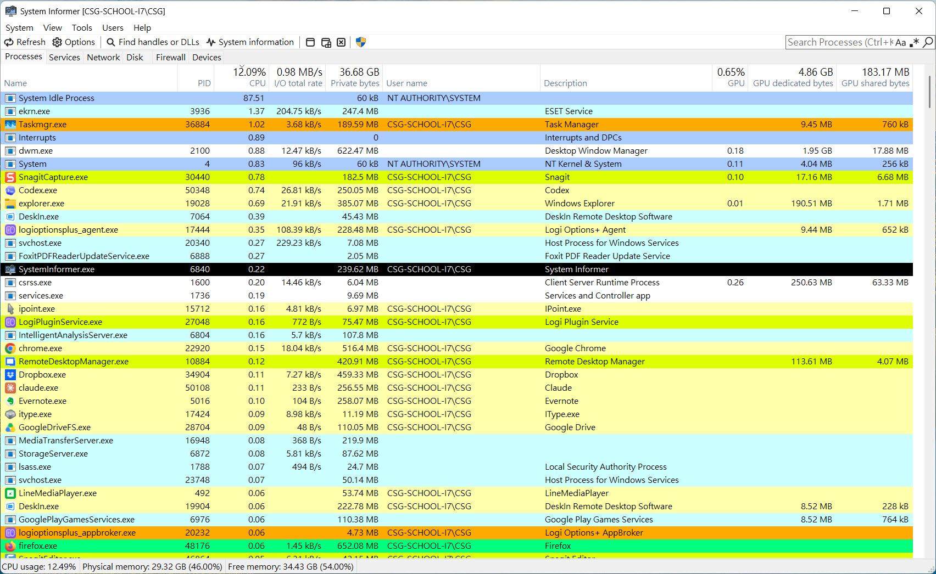Click the CPU usage status bar entry
936x574 pixels.
(39, 567)
